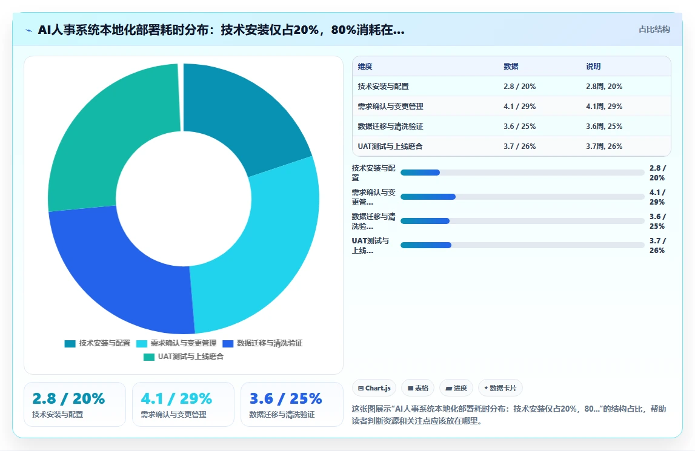Click description cell 4.1周, 29%

click(604, 107)
